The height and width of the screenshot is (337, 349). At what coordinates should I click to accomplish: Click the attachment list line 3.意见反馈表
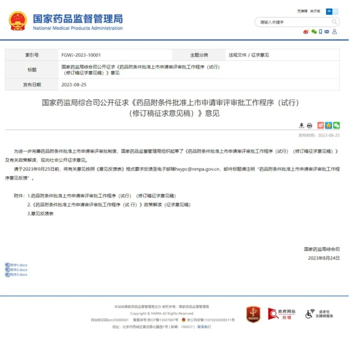point(40,214)
